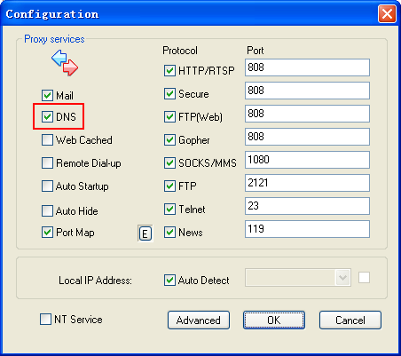Click the blue and red proxy arrows icon
The image size is (401, 356).
(65, 62)
